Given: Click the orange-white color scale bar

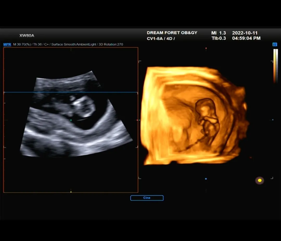Looking at the screenshot, I should pyautogui.click(x=276, y=66).
